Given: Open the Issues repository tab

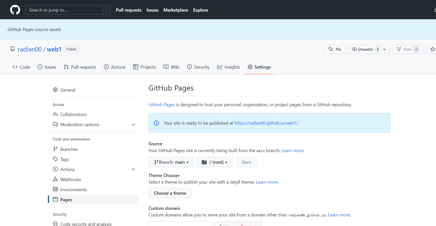Looking at the screenshot, I should pyautogui.click(x=47, y=67).
